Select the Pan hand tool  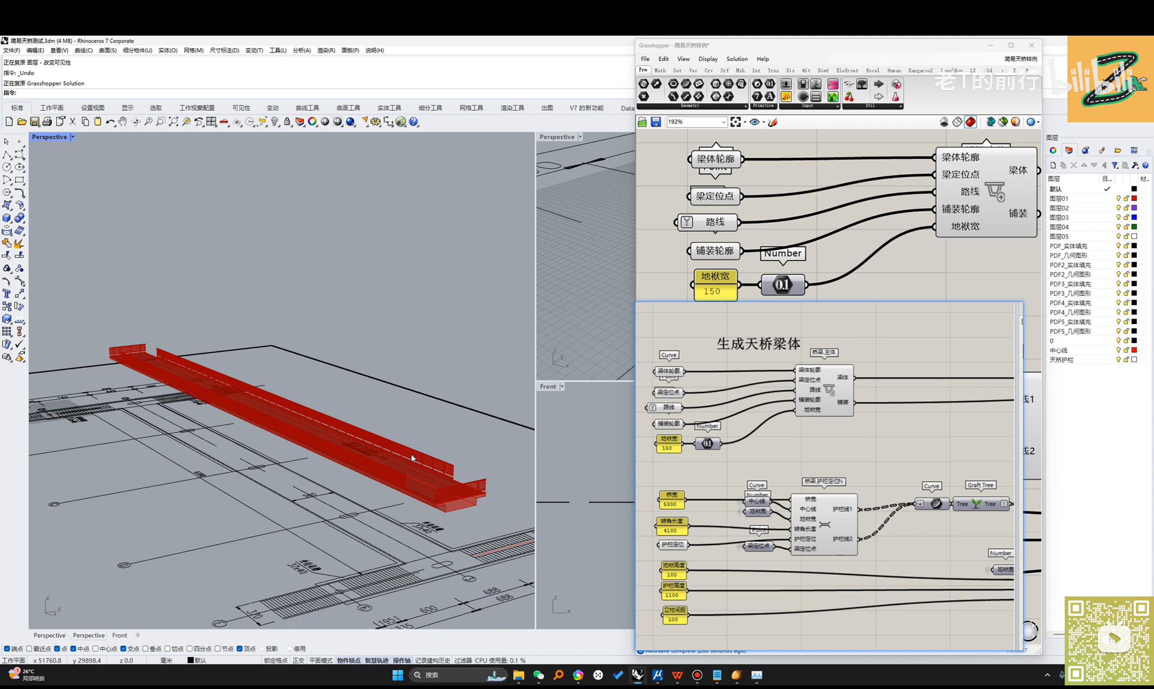pyautogui.click(x=123, y=122)
